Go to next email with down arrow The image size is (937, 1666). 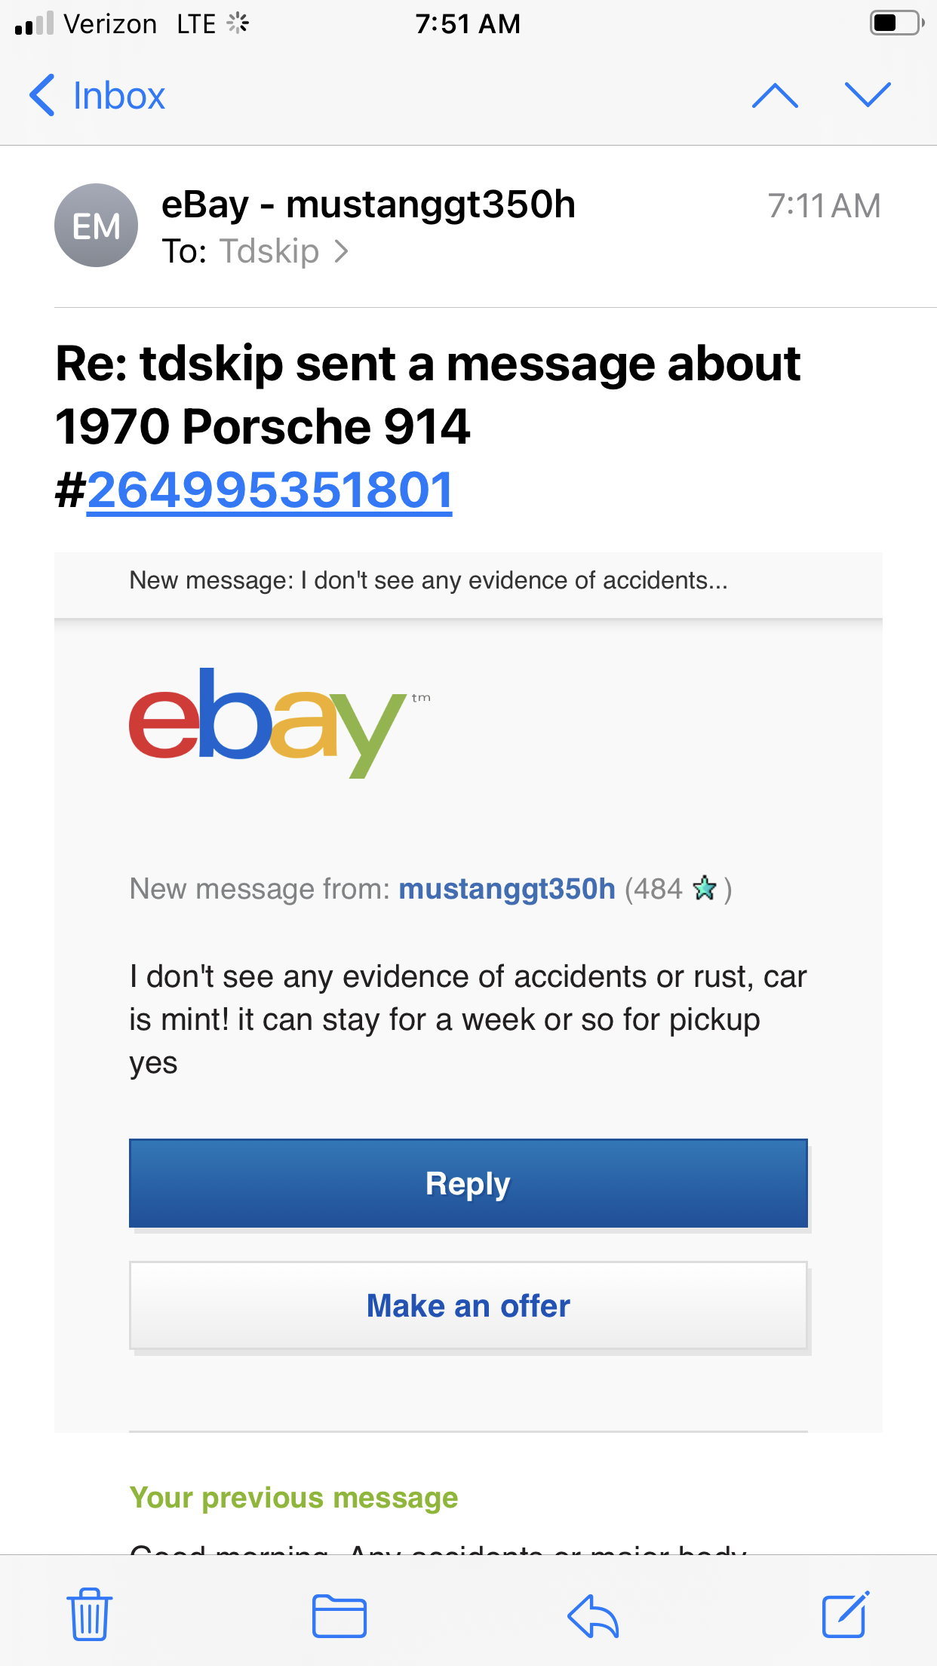point(868,96)
